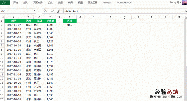Open the 文件 menu
187x101 pixels.
pyautogui.click(x=5, y=2)
